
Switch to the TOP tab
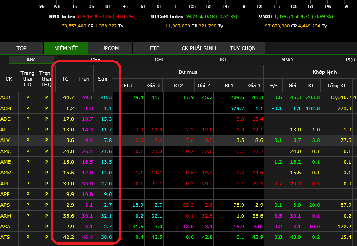(22, 48)
